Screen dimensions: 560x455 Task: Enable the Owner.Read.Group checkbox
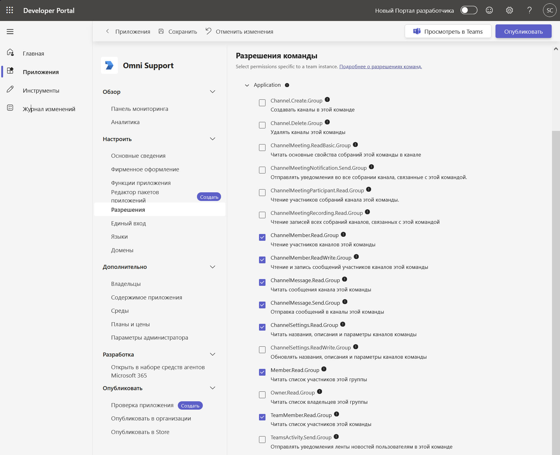click(x=262, y=395)
